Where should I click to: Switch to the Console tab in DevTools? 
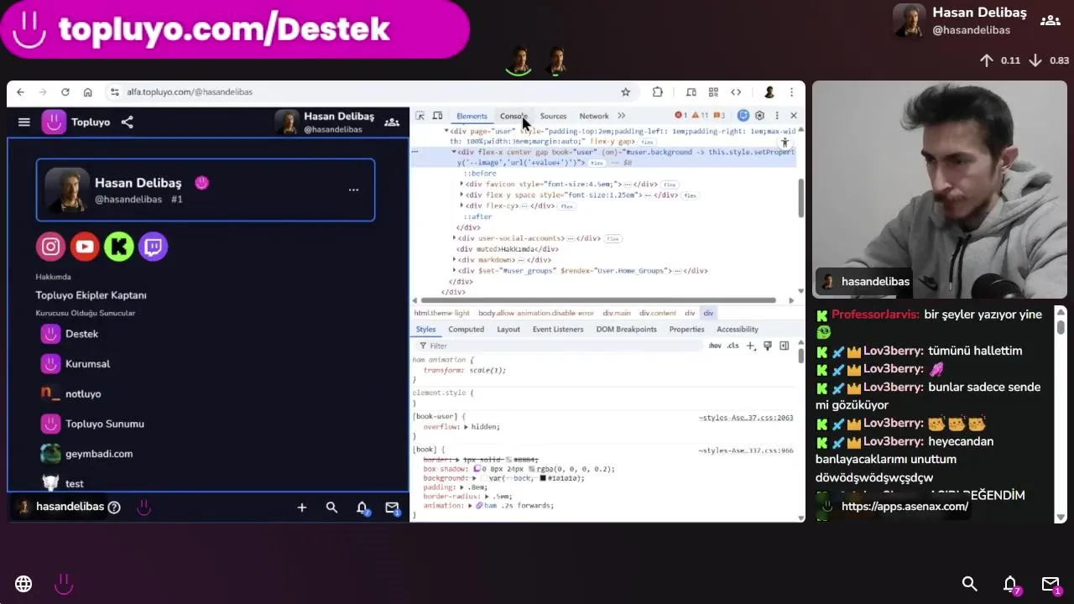[x=514, y=116]
